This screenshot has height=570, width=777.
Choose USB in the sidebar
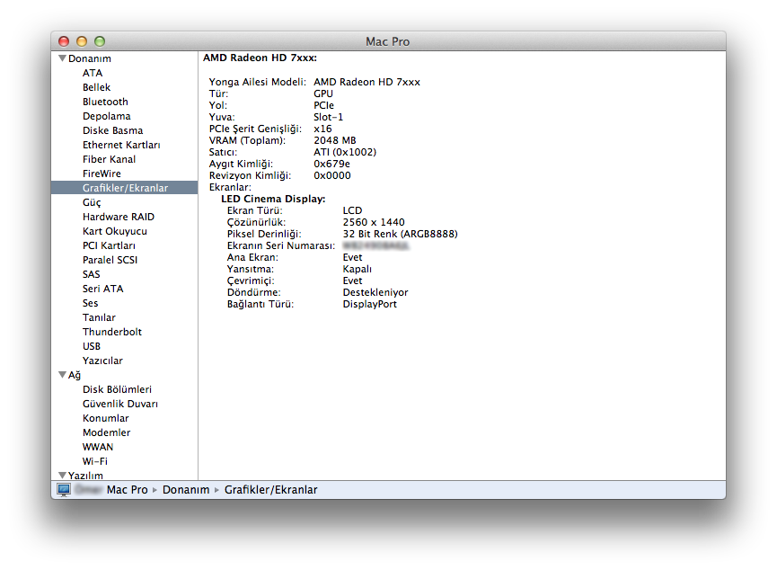[92, 346]
